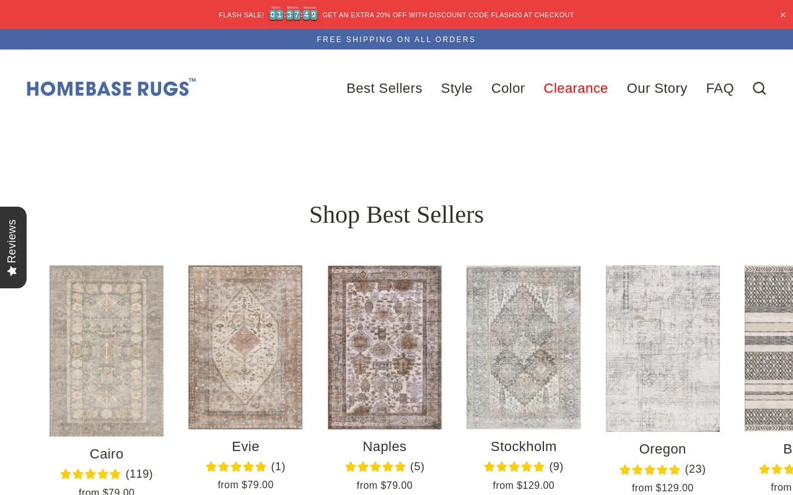This screenshot has width=793, height=495.
Task: Open the search magnifier icon
Action: (759, 88)
